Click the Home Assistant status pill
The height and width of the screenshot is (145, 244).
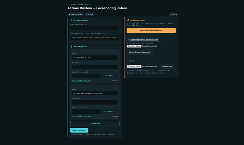76,14
